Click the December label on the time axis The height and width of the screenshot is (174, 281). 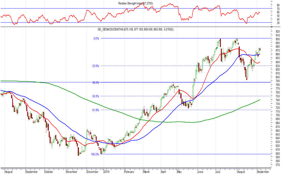pyautogui.click(x=92, y=172)
